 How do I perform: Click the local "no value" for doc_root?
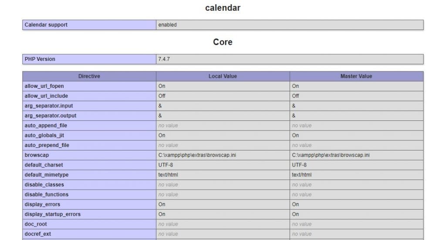coord(168,224)
